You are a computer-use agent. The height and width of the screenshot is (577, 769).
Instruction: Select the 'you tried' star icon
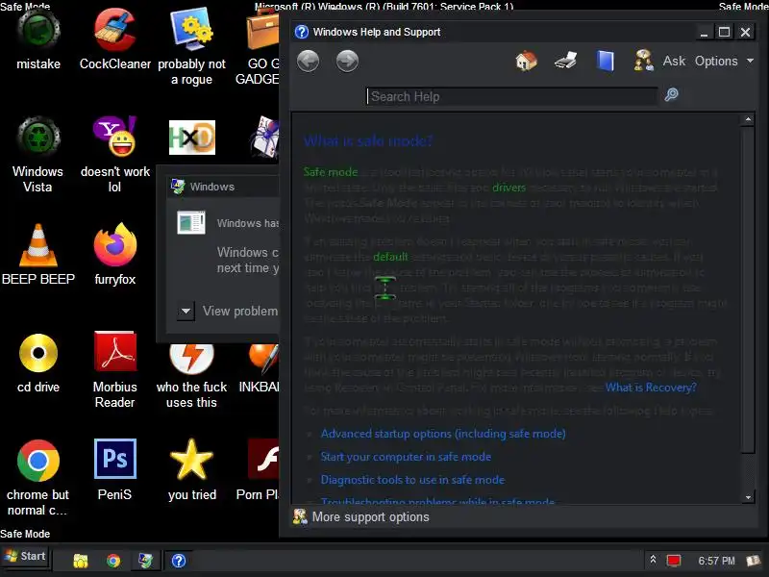point(191,469)
